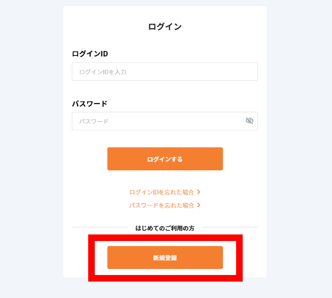Click the chevron beside パスワードを忘れた場合
This screenshot has width=332, height=298.
click(x=199, y=205)
